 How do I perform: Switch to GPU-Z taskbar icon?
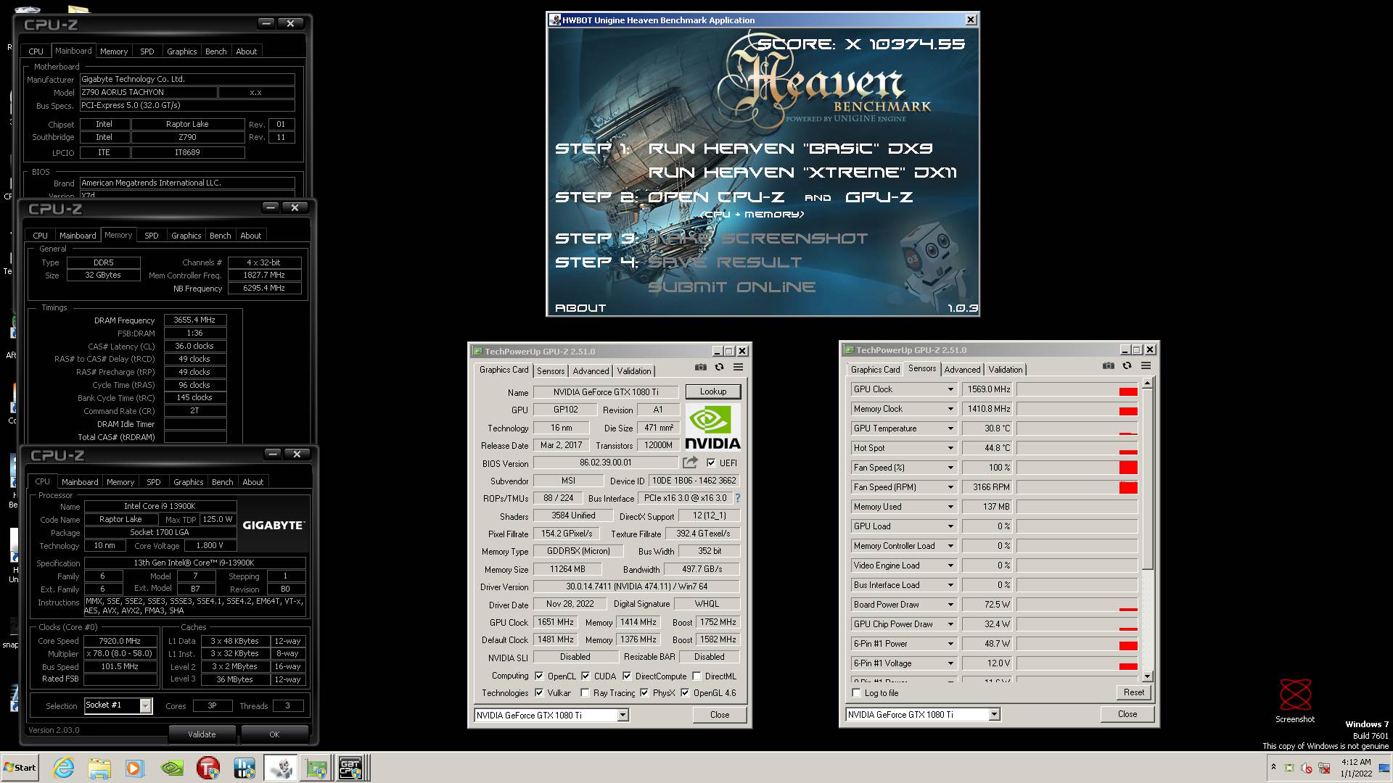(316, 768)
